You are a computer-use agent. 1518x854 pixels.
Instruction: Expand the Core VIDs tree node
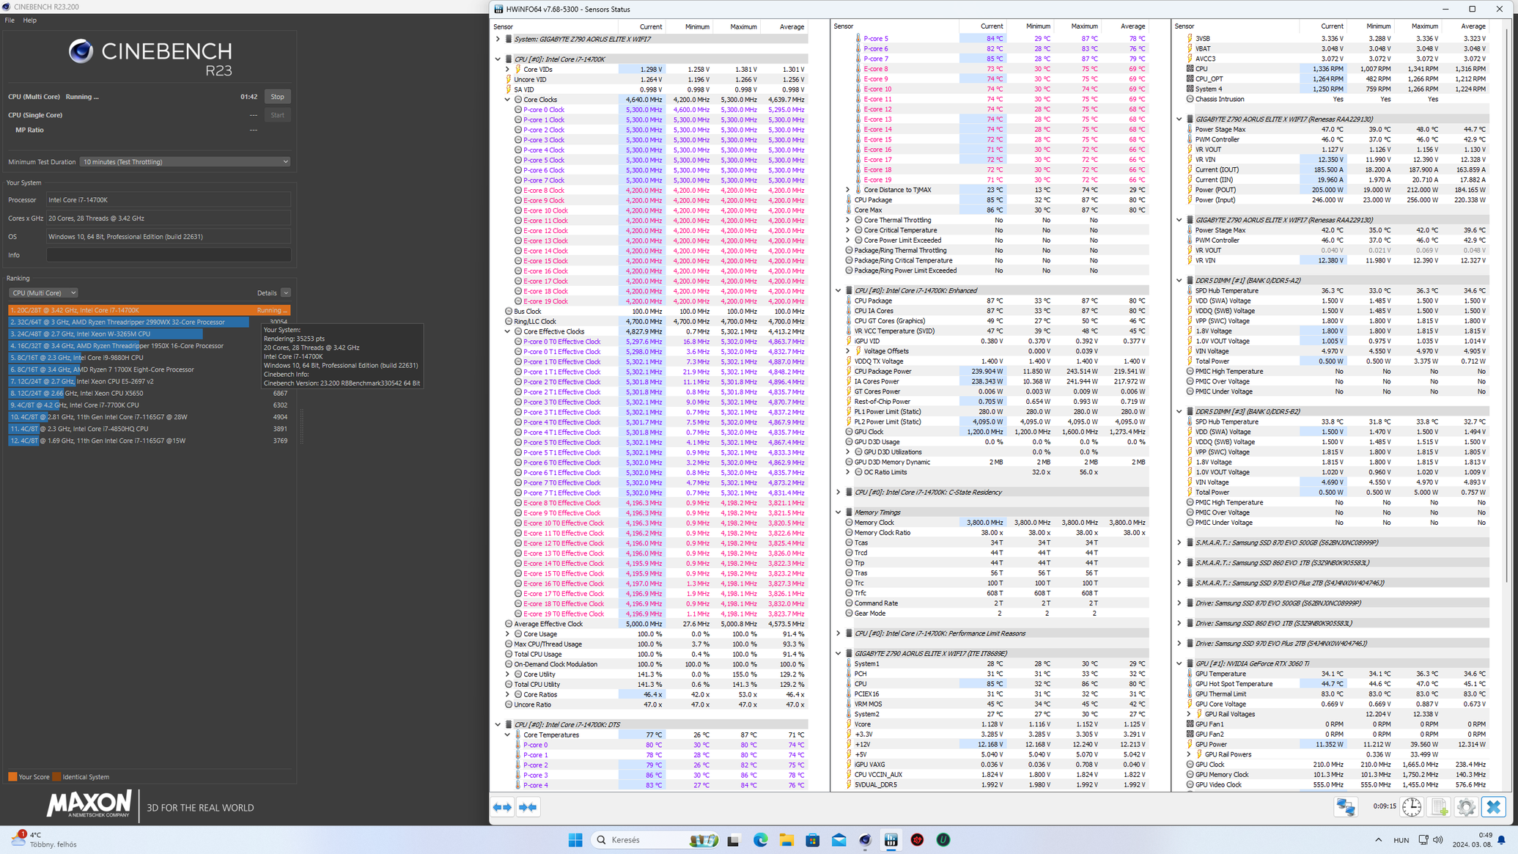[507, 70]
